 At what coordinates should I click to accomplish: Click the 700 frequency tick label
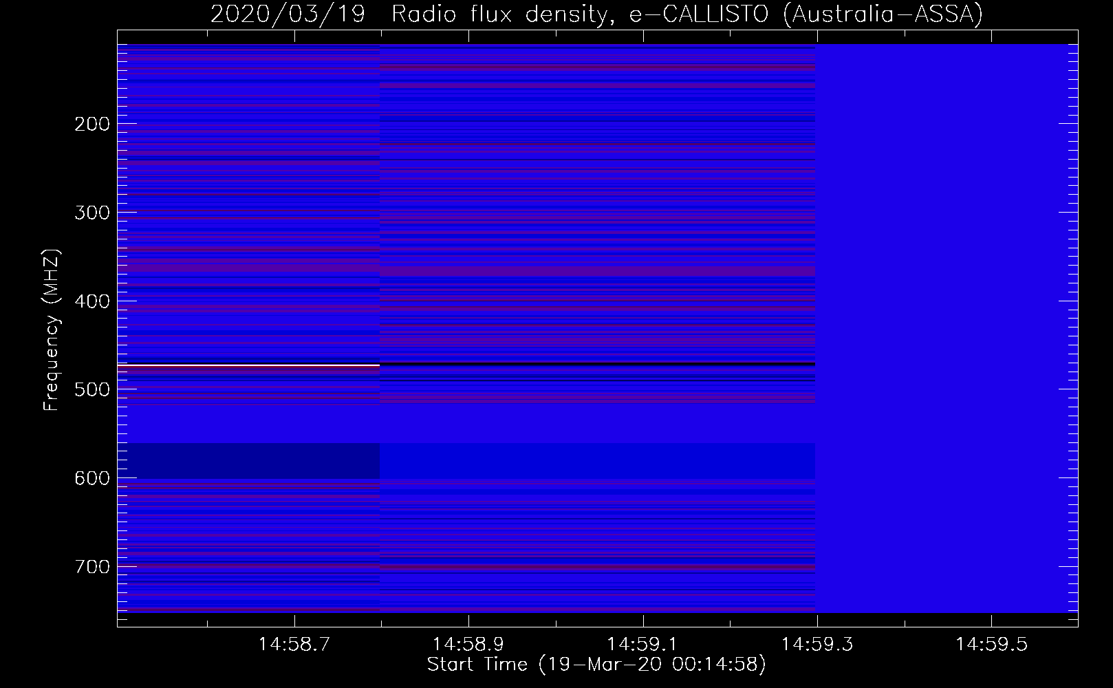click(x=92, y=567)
